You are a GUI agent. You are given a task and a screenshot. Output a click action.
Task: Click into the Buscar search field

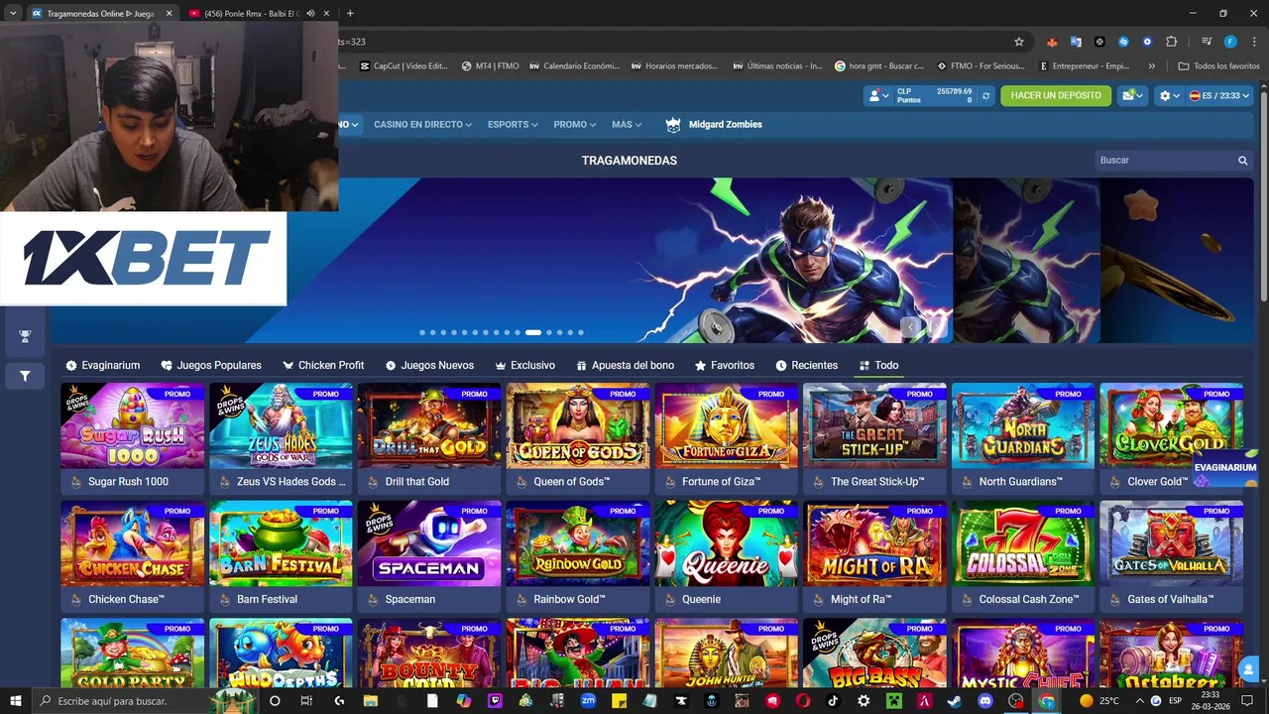pyautogui.click(x=1165, y=160)
